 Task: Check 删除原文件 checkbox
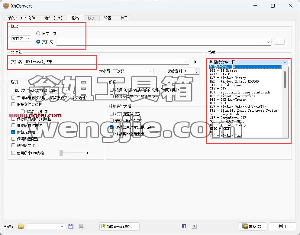point(13,145)
